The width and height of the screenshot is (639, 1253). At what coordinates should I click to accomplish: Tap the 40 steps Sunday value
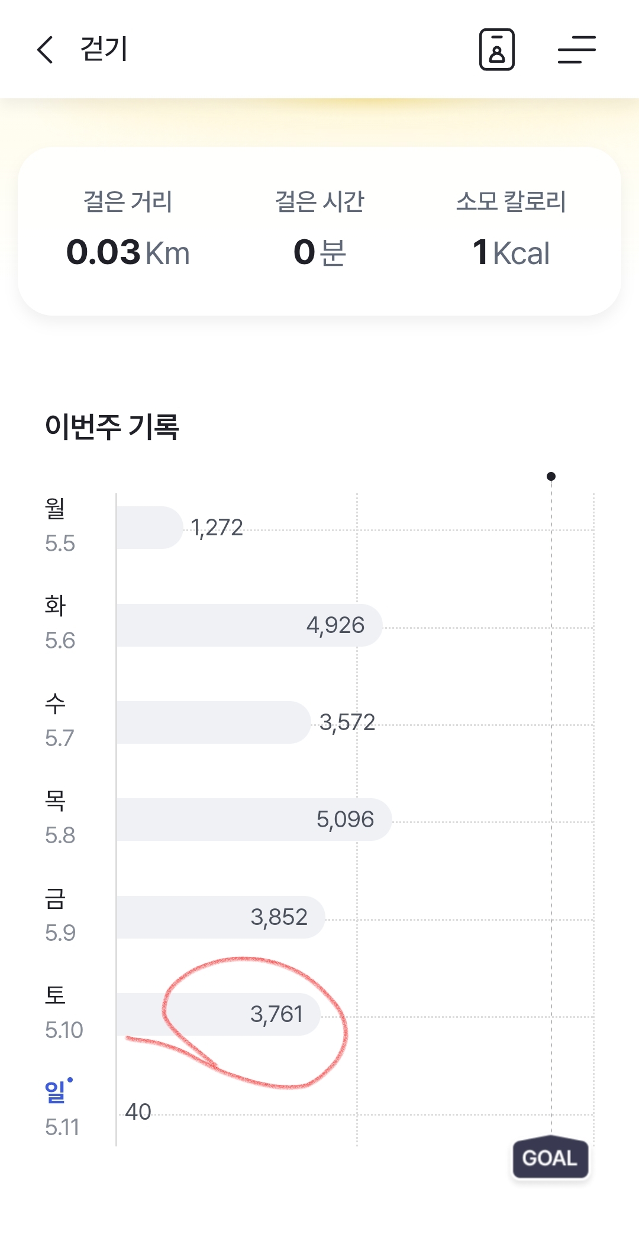click(x=138, y=1111)
